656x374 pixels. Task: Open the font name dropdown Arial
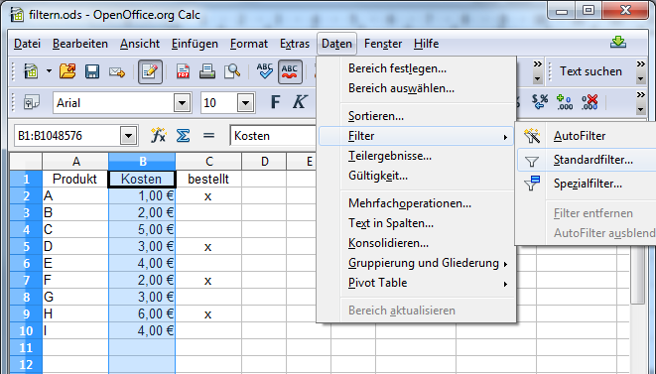point(182,103)
